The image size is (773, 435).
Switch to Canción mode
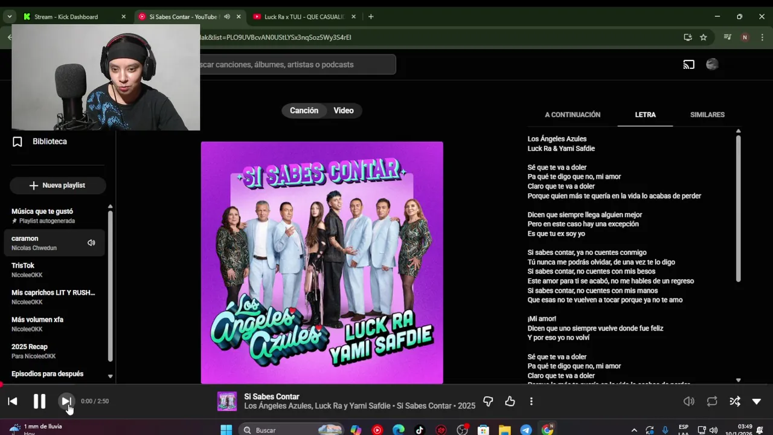[x=304, y=111]
